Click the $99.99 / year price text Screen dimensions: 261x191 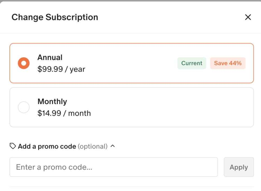pyautogui.click(x=61, y=69)
